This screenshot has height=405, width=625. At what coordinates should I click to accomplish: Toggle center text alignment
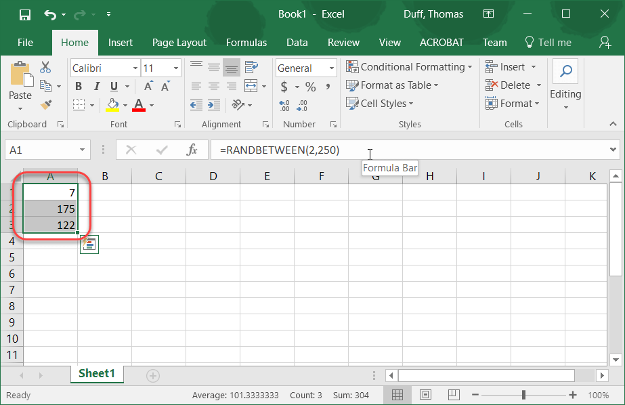point(213,85)
